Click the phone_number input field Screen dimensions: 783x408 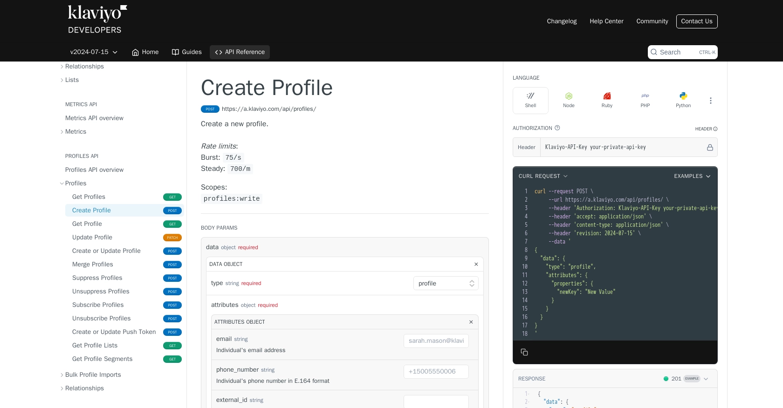[x=436, y=372]
